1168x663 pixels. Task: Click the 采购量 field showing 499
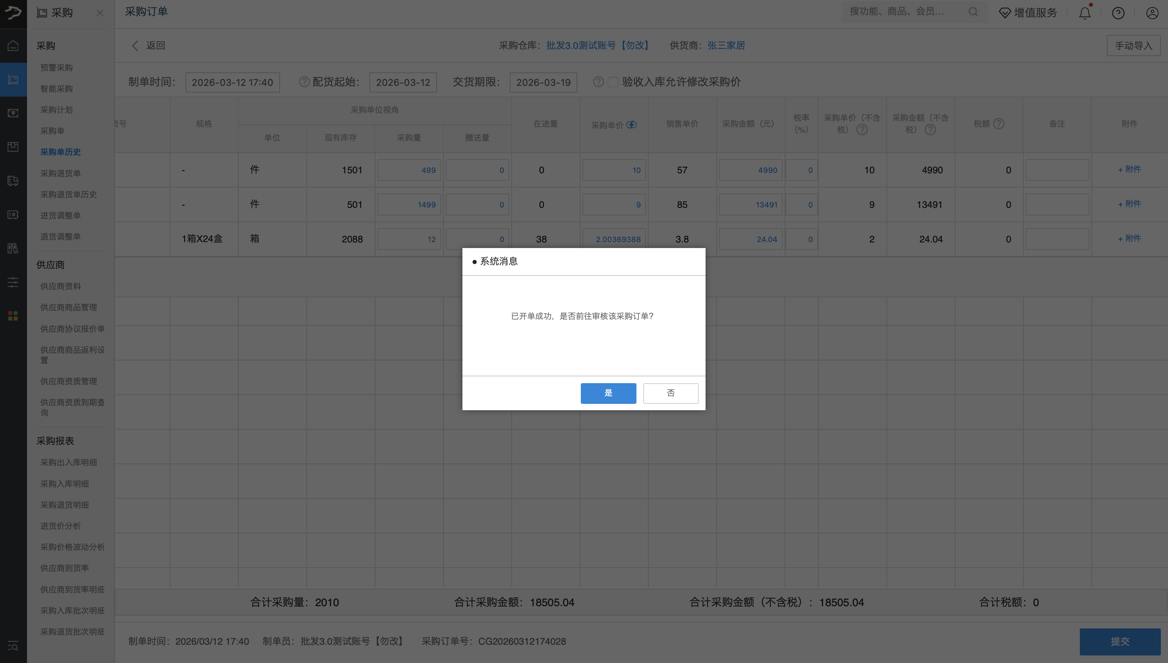point(408,170)
